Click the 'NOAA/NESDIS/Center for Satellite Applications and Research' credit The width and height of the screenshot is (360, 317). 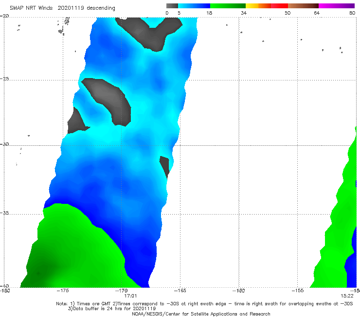click(x=201, y=314)
